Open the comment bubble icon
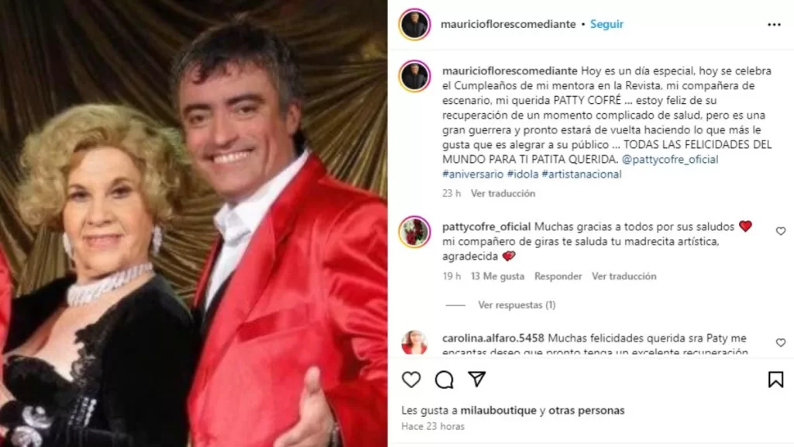Viewport: 794px width, 447px height. [444, 379]
